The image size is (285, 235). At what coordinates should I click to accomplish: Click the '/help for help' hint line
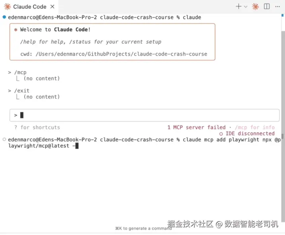click(x=91, y=42)
